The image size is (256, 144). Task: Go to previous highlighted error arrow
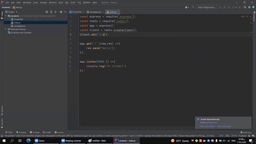[x=247, y=16]
